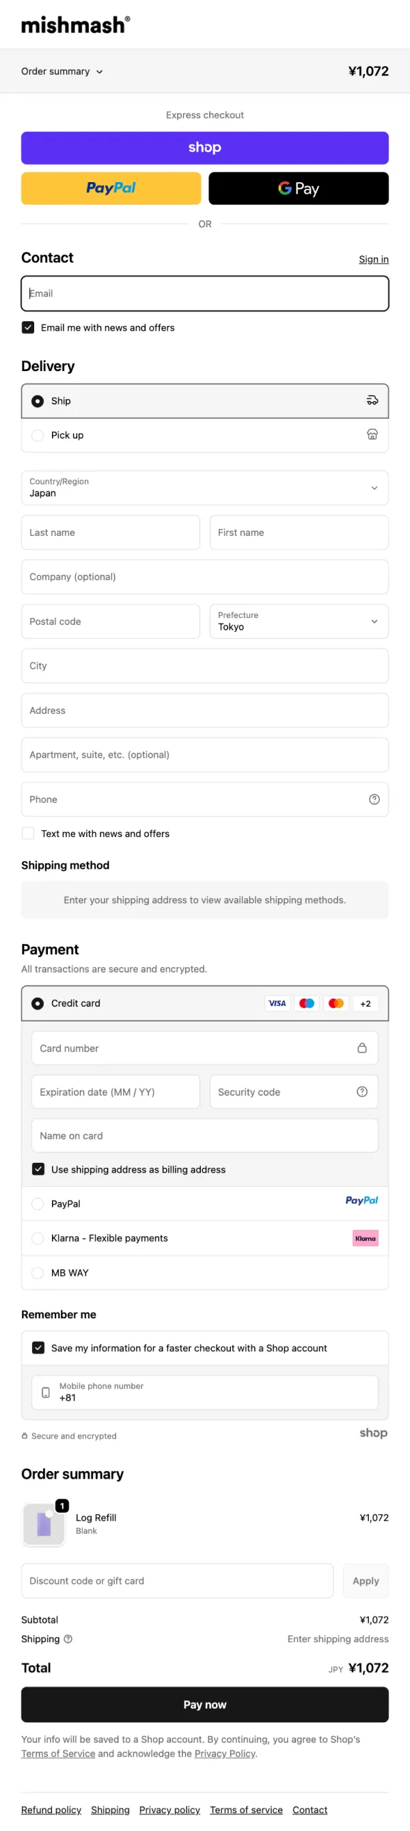Open the Prefecture dropdown

tap(299, 621)
